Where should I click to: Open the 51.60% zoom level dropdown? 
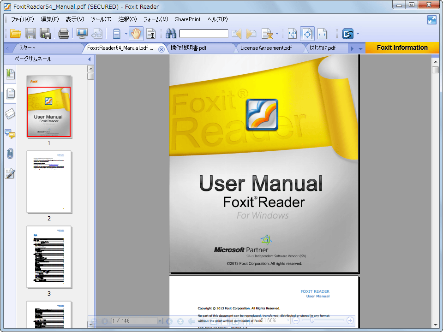288,321
